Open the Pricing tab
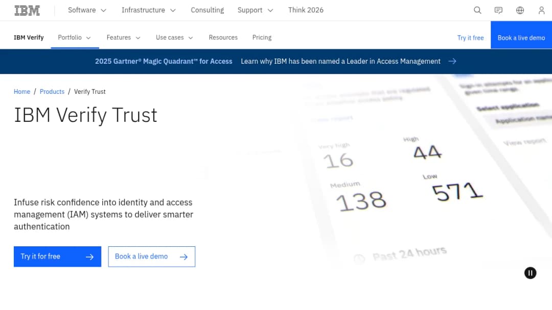552x310 pixels. (262, 38)
